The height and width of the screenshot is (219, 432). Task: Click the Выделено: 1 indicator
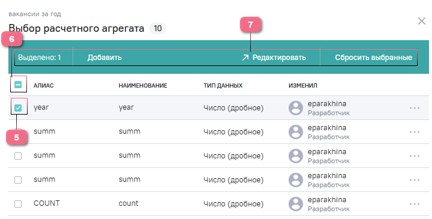pos(40,58)
